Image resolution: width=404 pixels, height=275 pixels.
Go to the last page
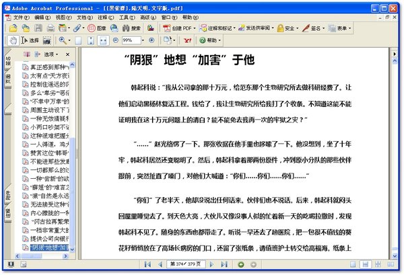pos(224,264)
